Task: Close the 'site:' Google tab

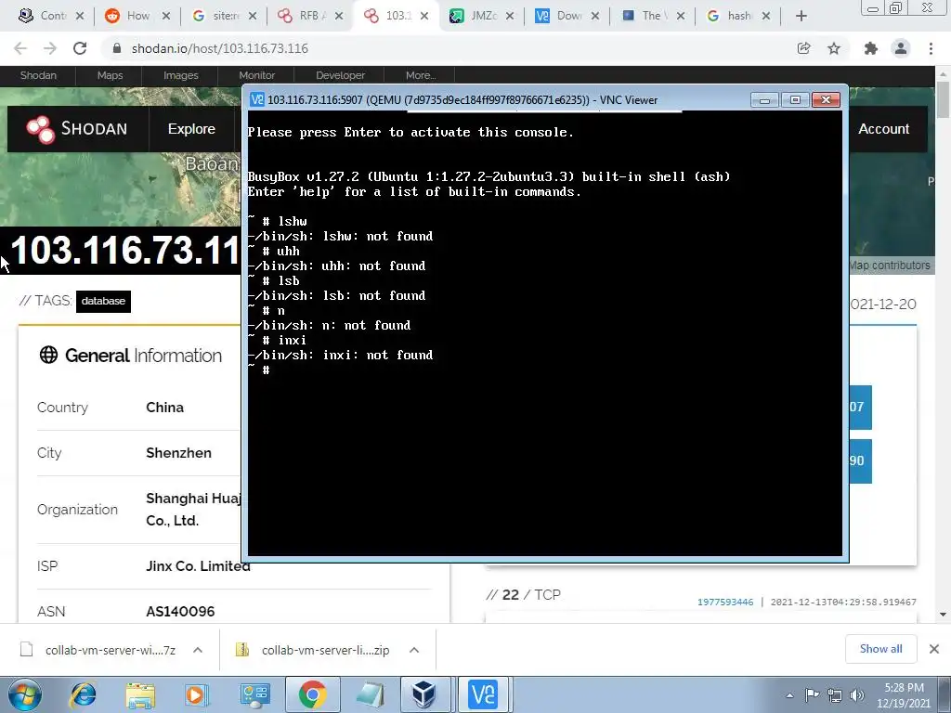Action: [253, 16]
